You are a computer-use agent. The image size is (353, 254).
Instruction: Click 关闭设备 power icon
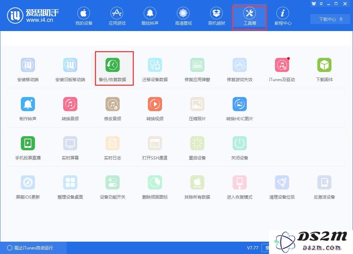tap(240, 143)
